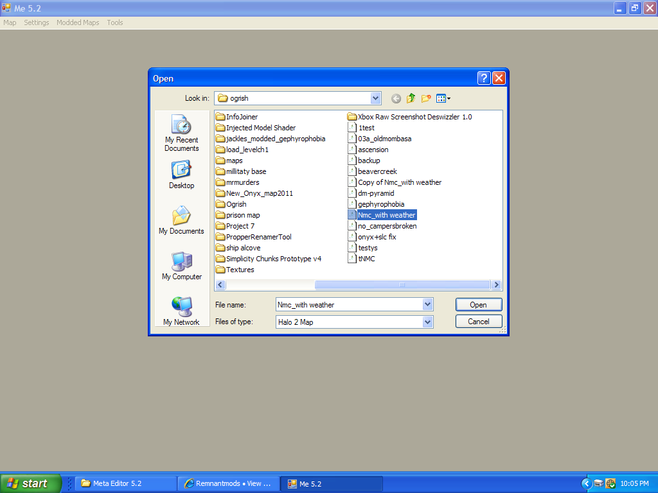
Task: Click the Back arrow icon in toolbar
Action: click(x=396, y=98)
